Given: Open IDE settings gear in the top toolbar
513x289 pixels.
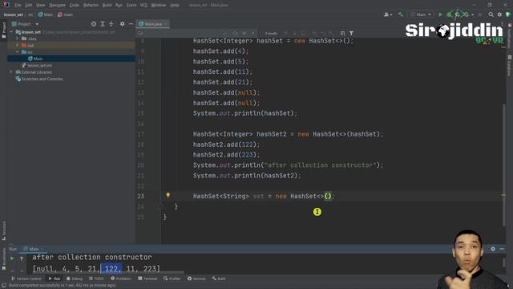Looking at the screenshot, I should (x=499, y=14).
